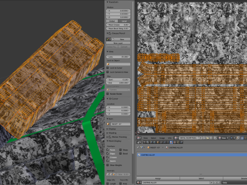The height and width of the screenshot is (185, 247).
Task: Open the Modifiers wrench tab icon
Action: pos(165,142)
